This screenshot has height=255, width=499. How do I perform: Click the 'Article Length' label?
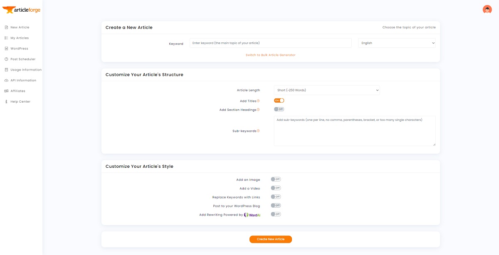point(248,90)
